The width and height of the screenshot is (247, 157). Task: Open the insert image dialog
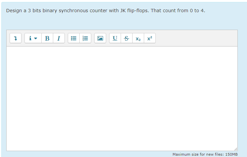click(100, 38)
